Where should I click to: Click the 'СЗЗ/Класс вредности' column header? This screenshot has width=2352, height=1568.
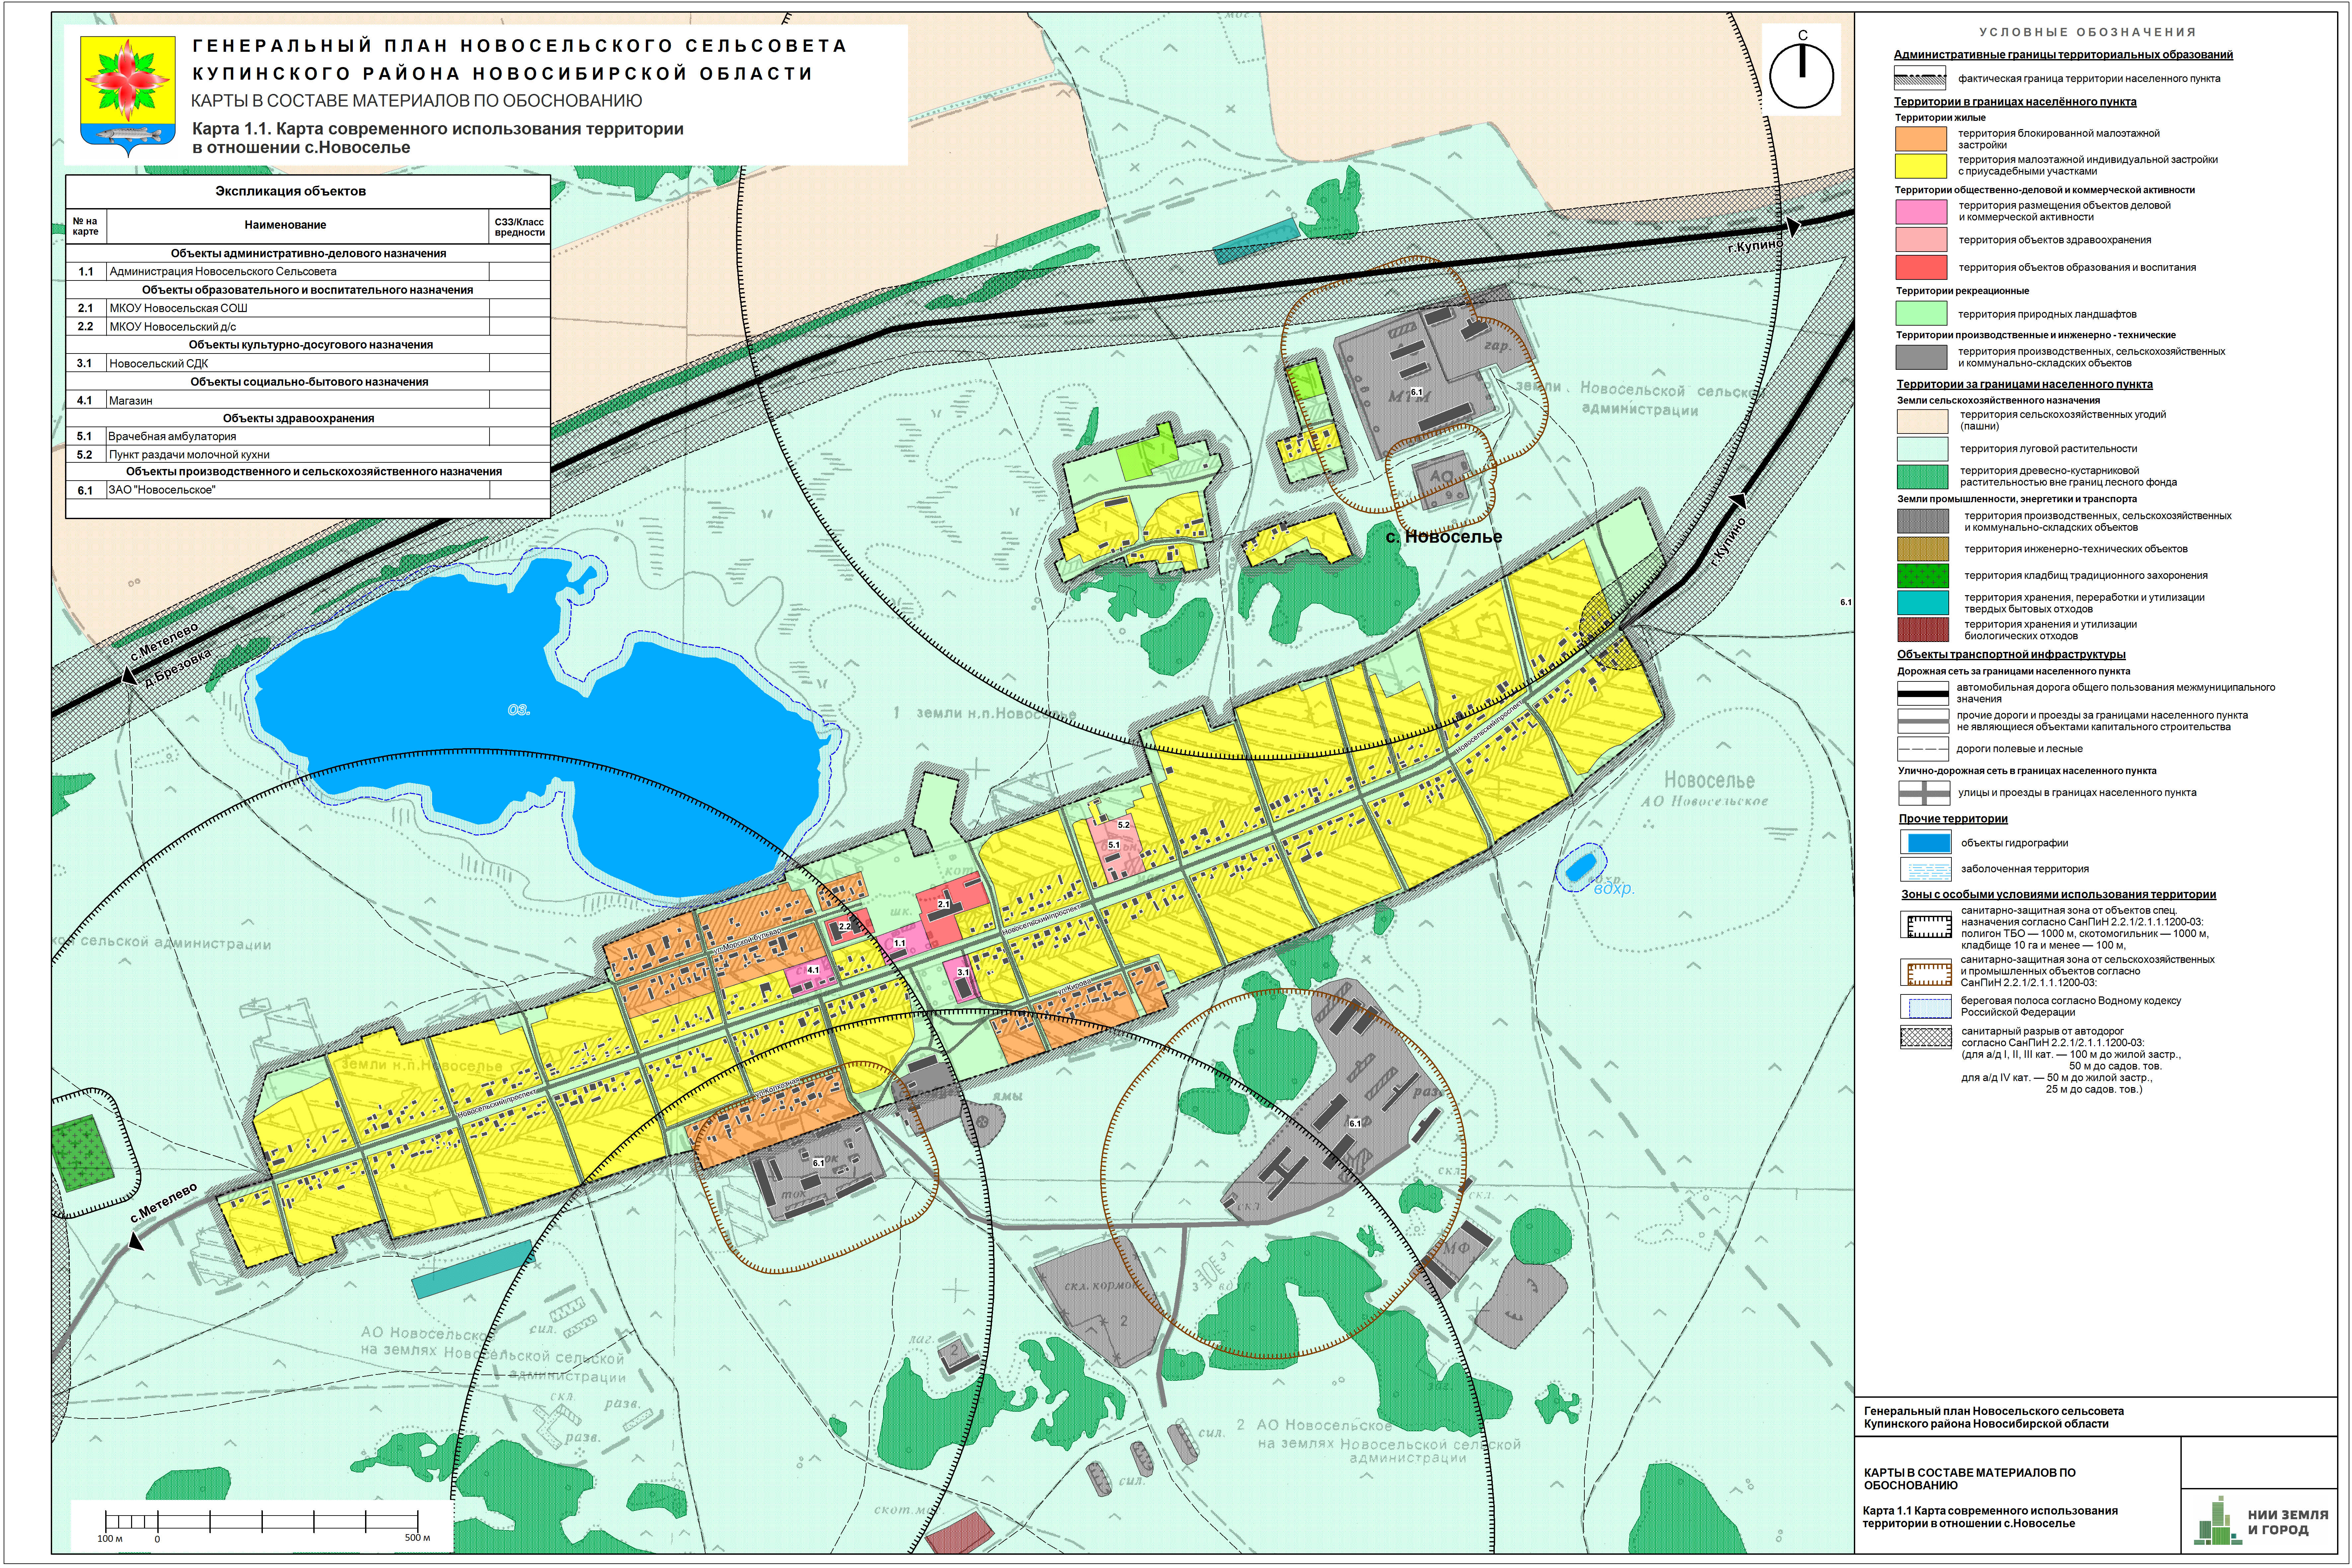[x=520, y=227]
